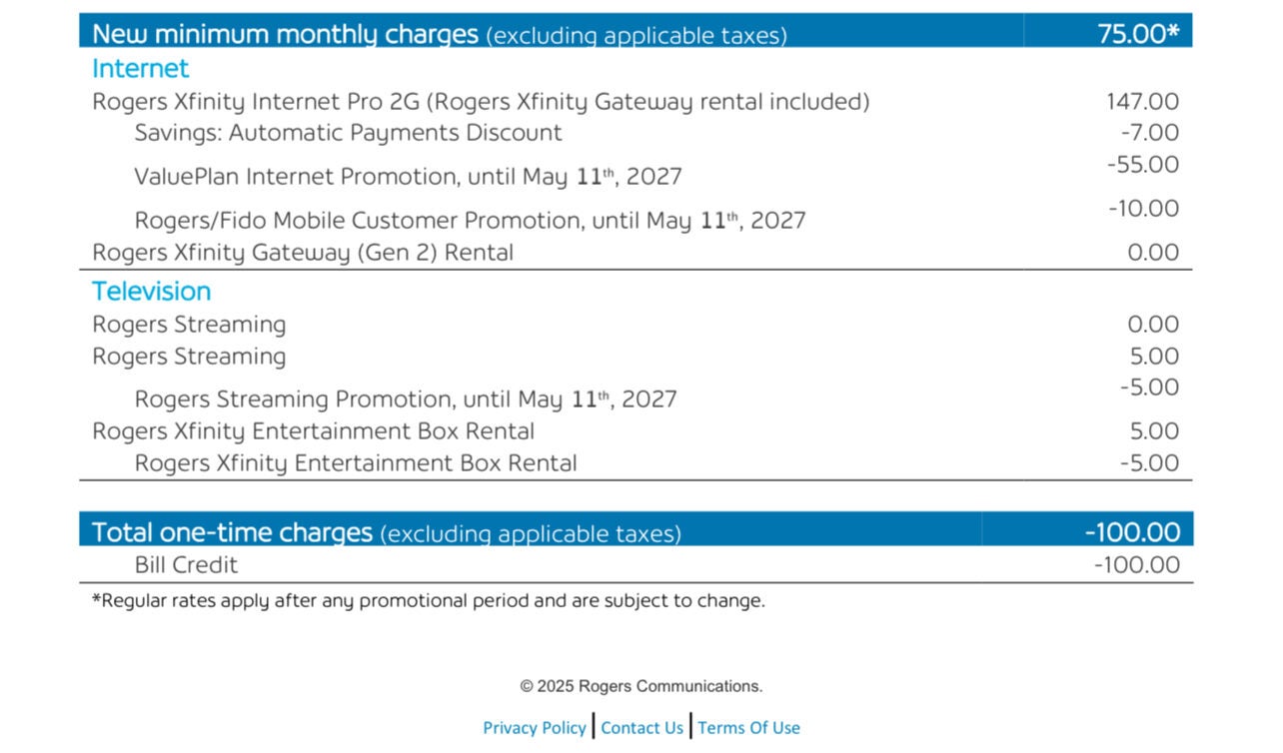Click the Internet section heading
The image size is (1283, 753).
click(140, 69)
